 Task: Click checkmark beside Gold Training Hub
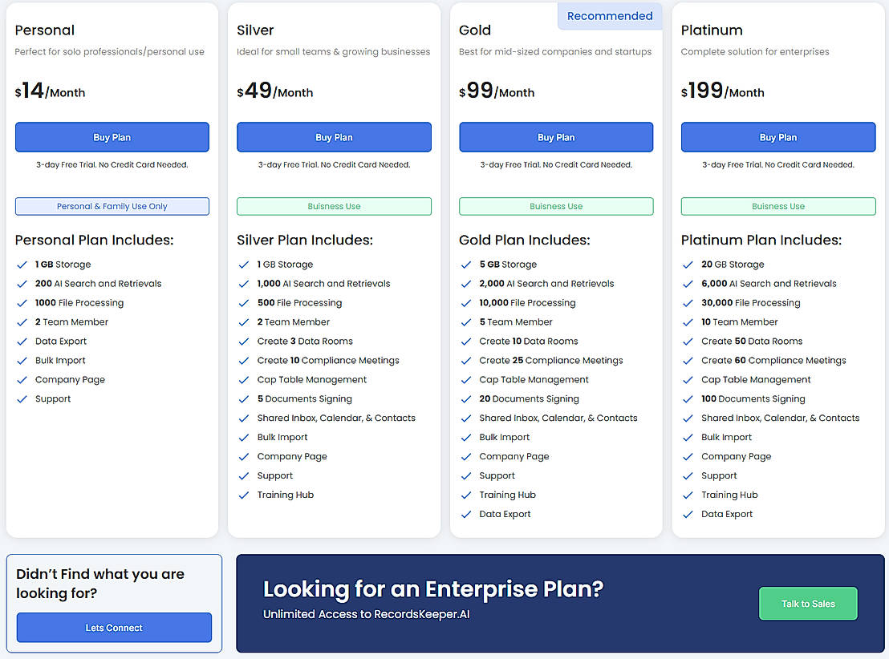(x=466, y=495)
